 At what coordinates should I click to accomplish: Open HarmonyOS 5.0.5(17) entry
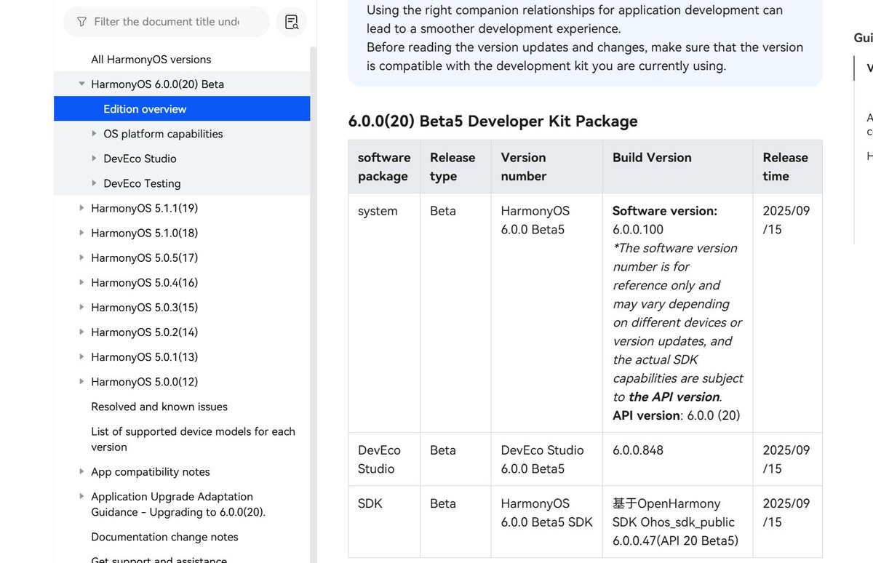[x=145, y=257]
